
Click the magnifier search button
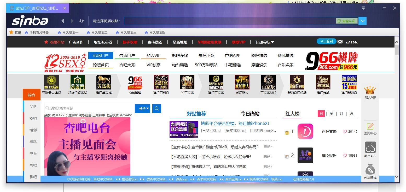pyautogui.click(x=157, y=108)
